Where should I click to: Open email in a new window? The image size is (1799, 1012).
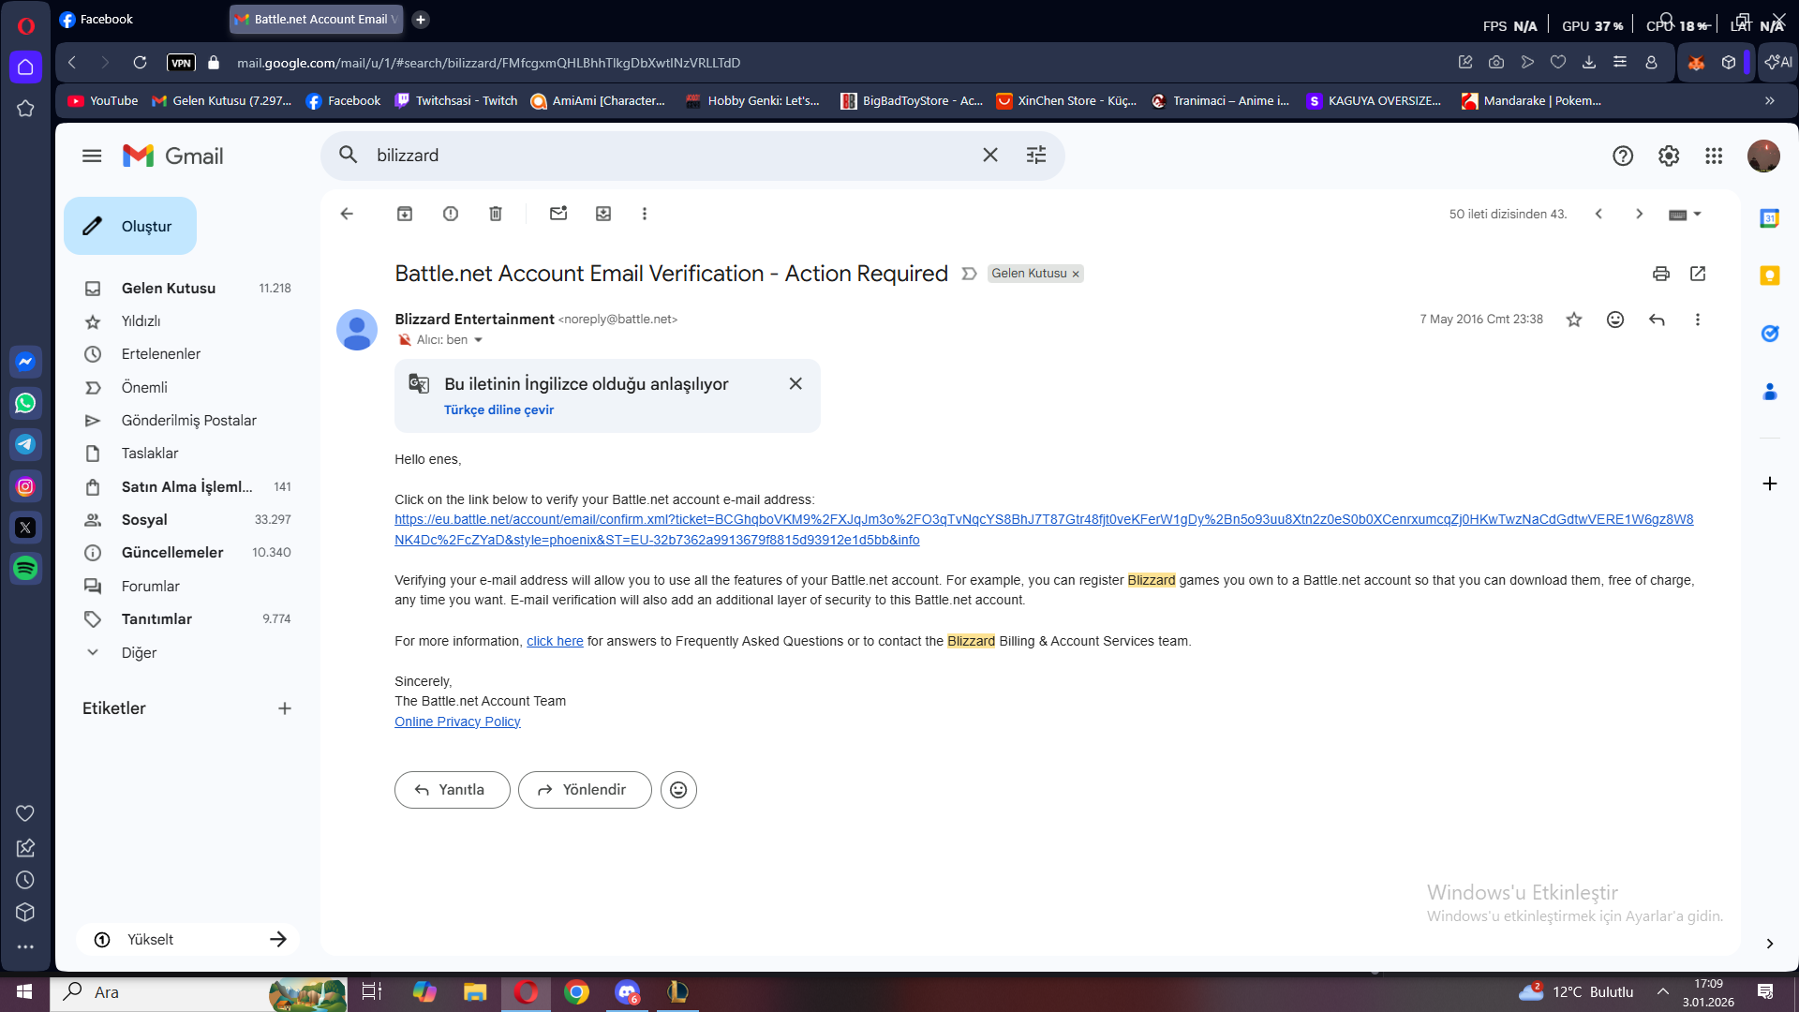coord(1698,274)
